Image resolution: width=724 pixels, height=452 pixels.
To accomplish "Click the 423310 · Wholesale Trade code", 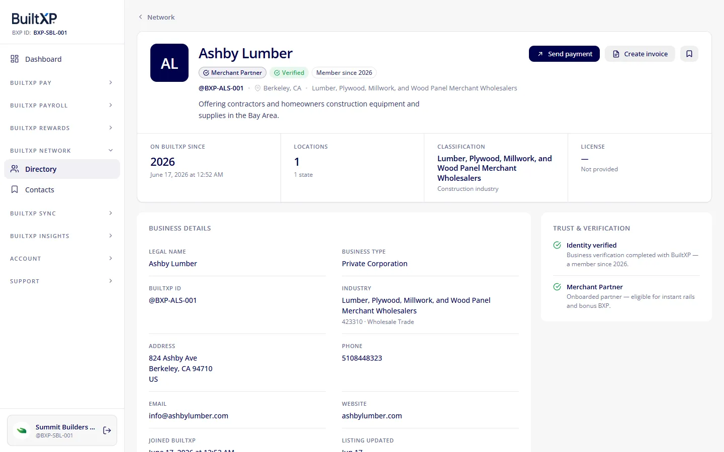I will pos(378,322).
